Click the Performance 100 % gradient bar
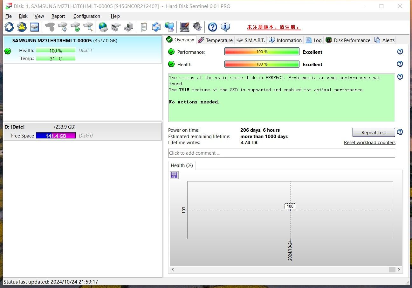This screenshot has height=288, width=412. click(262, 52)
